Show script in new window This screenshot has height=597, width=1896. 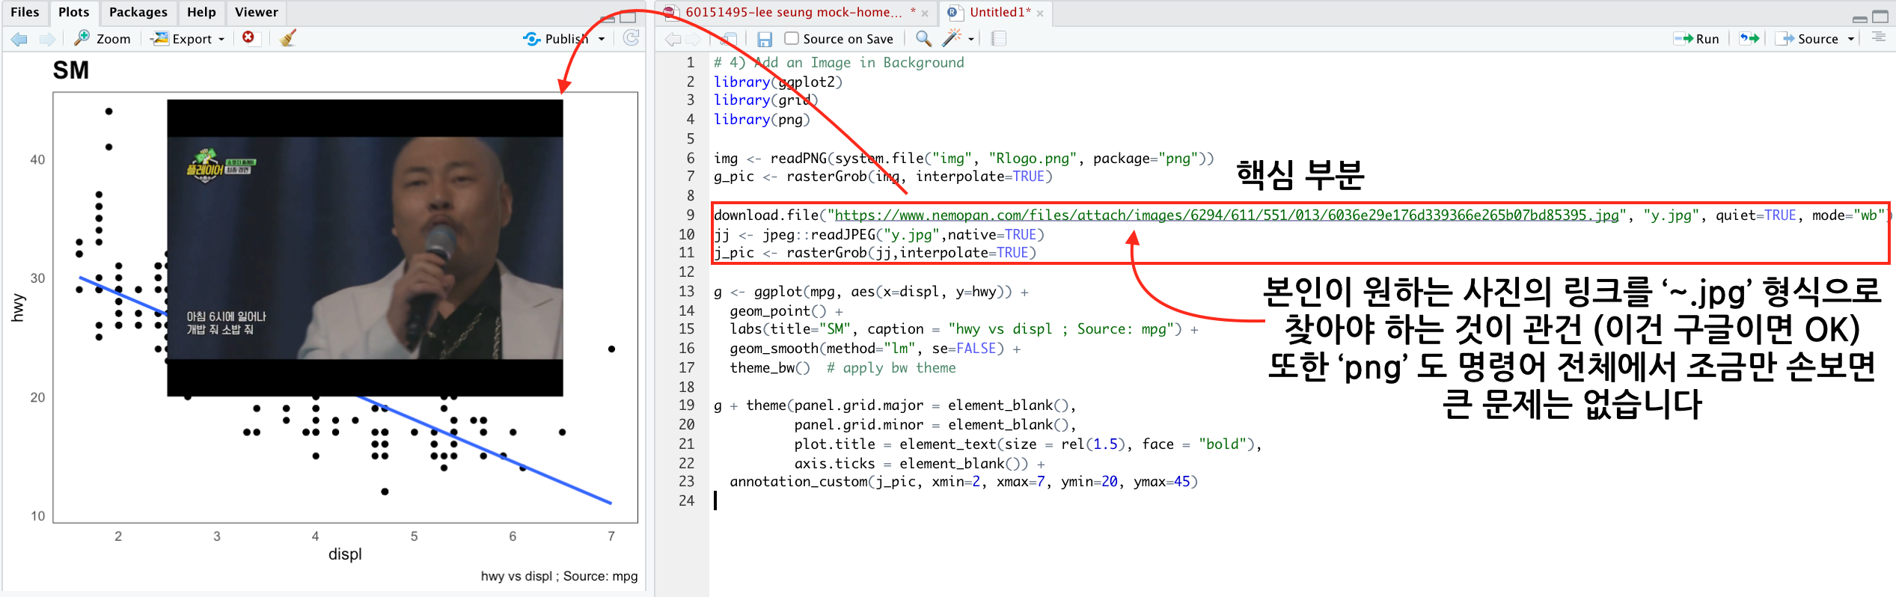click(730, 39)
